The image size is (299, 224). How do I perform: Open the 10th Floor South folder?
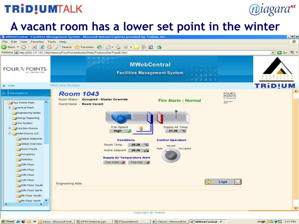coord(29,185)
